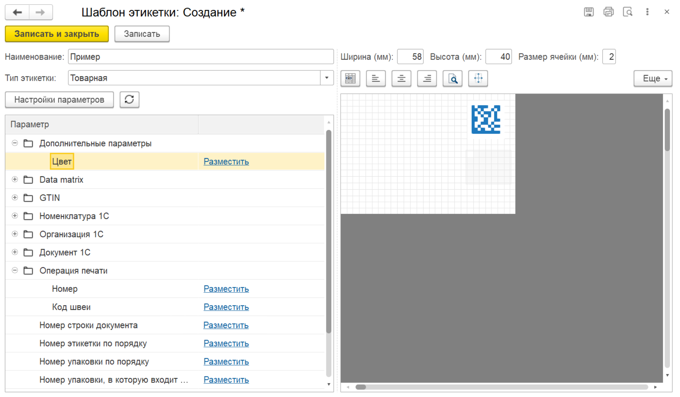Select the Data Matrix code on the label

tap(486, 119)
